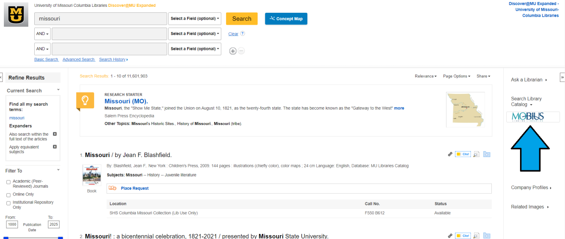Add first result to folder

[x=487, y=154]
